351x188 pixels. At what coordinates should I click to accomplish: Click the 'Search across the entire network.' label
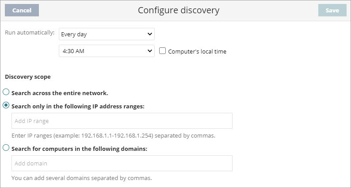[x=60, y=93]
